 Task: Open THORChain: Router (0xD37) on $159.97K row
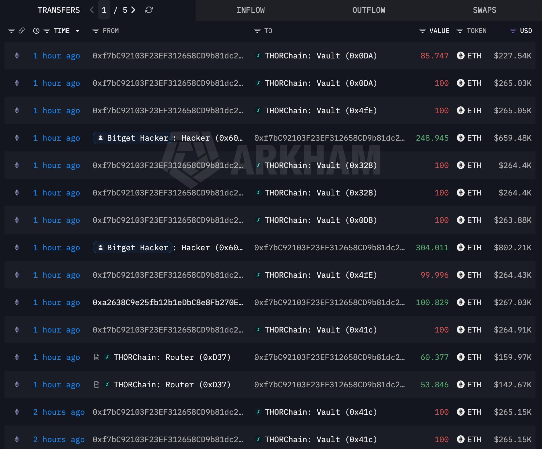(x=172, y=357)
